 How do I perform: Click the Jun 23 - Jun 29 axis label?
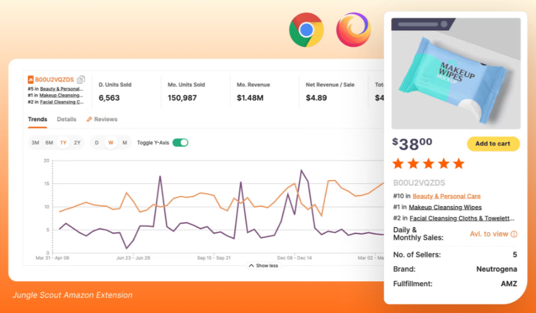click(x=133, y=258)
